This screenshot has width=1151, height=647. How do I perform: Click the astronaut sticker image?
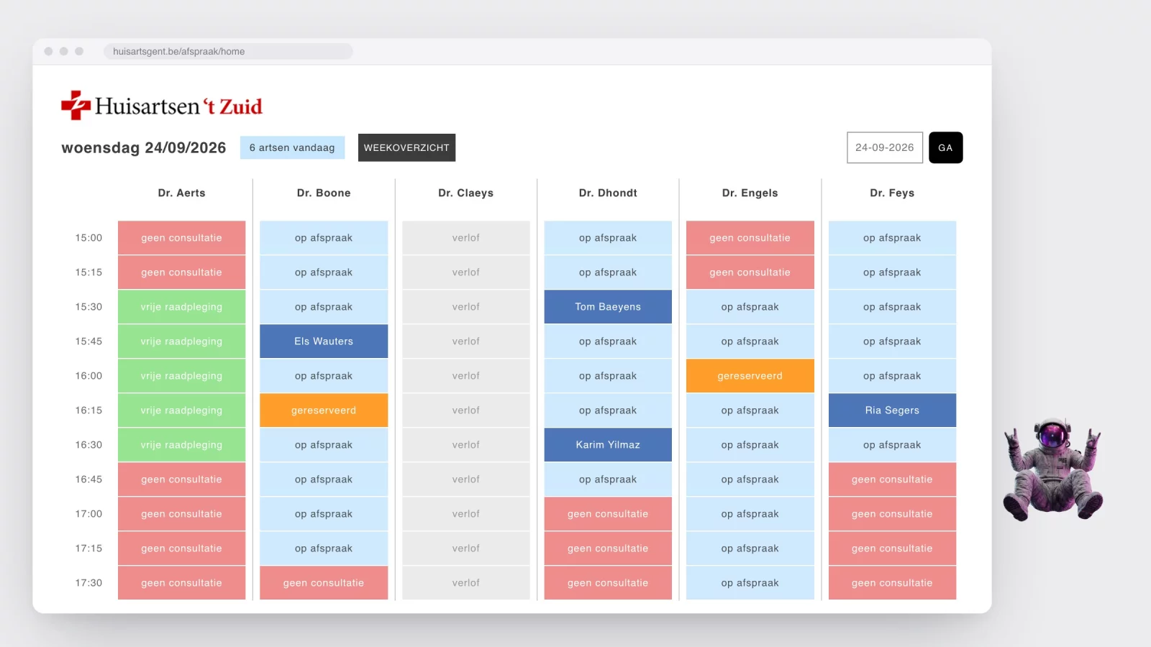tap(1053, 469)
